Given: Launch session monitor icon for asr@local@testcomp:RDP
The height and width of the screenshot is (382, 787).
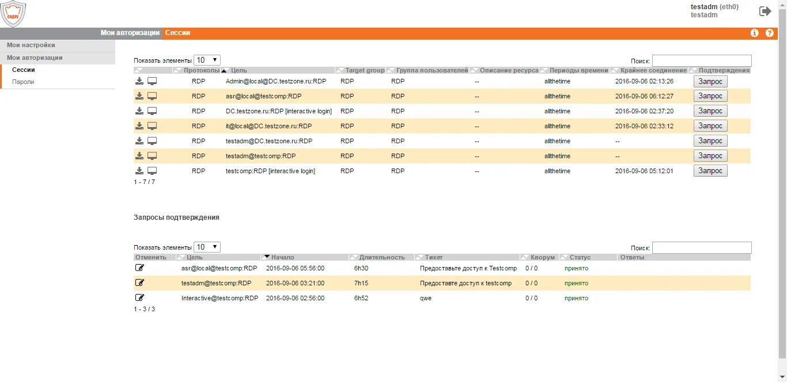Looking at the screenshot, I should pos(152,96).
